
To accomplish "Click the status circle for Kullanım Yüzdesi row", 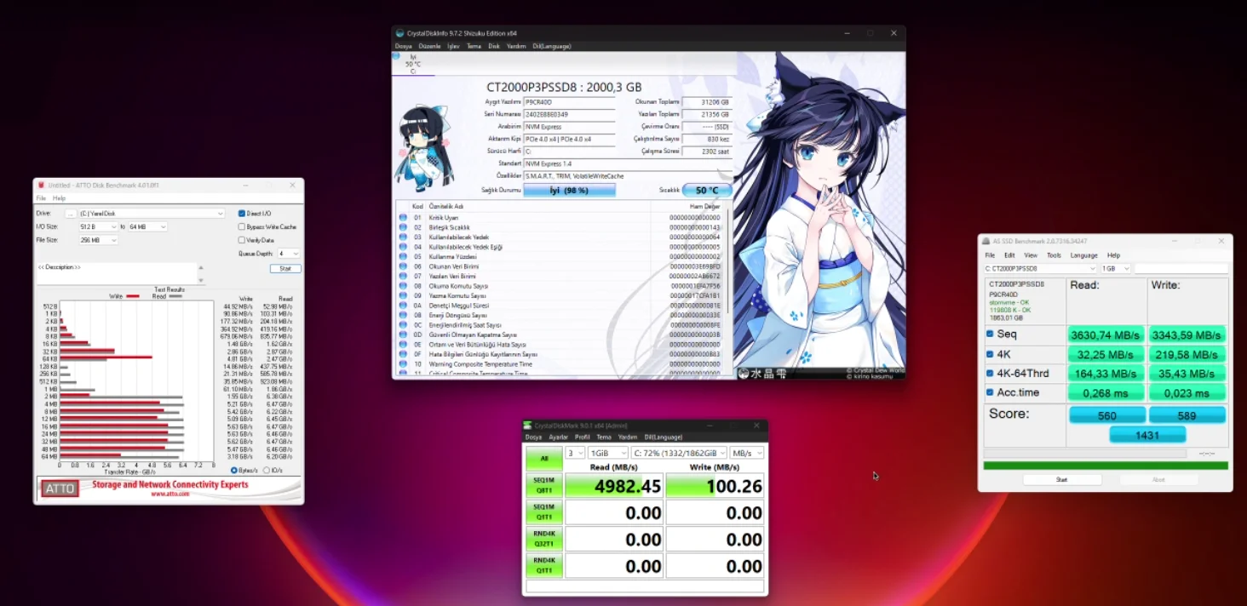I will pos(403,256).
